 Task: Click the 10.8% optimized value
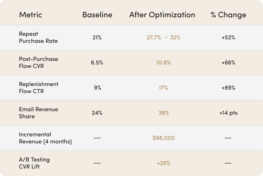(163, 63)
